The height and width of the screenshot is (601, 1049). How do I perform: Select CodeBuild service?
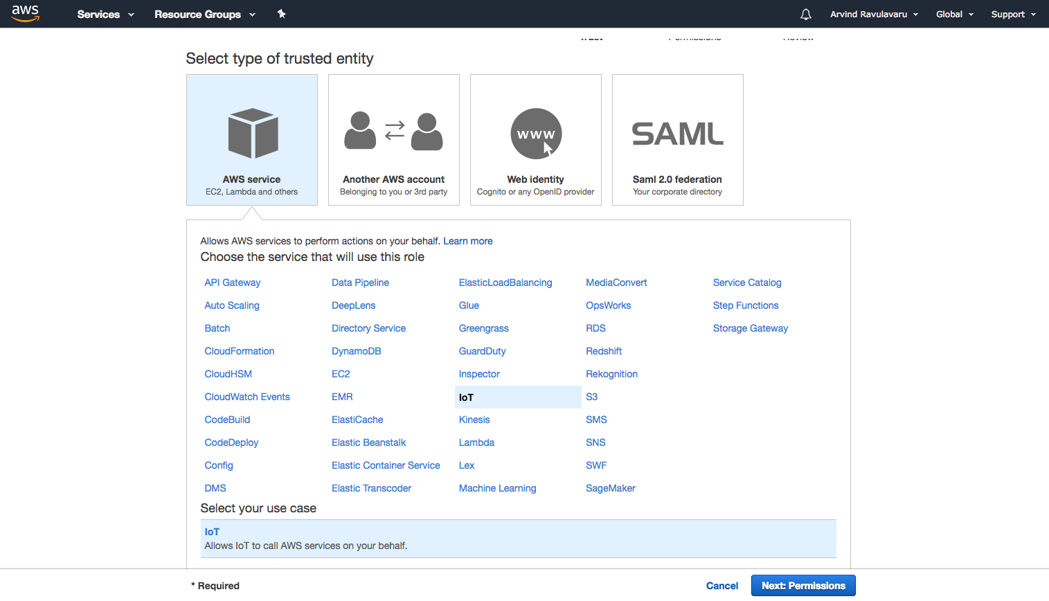pos(228,420)
